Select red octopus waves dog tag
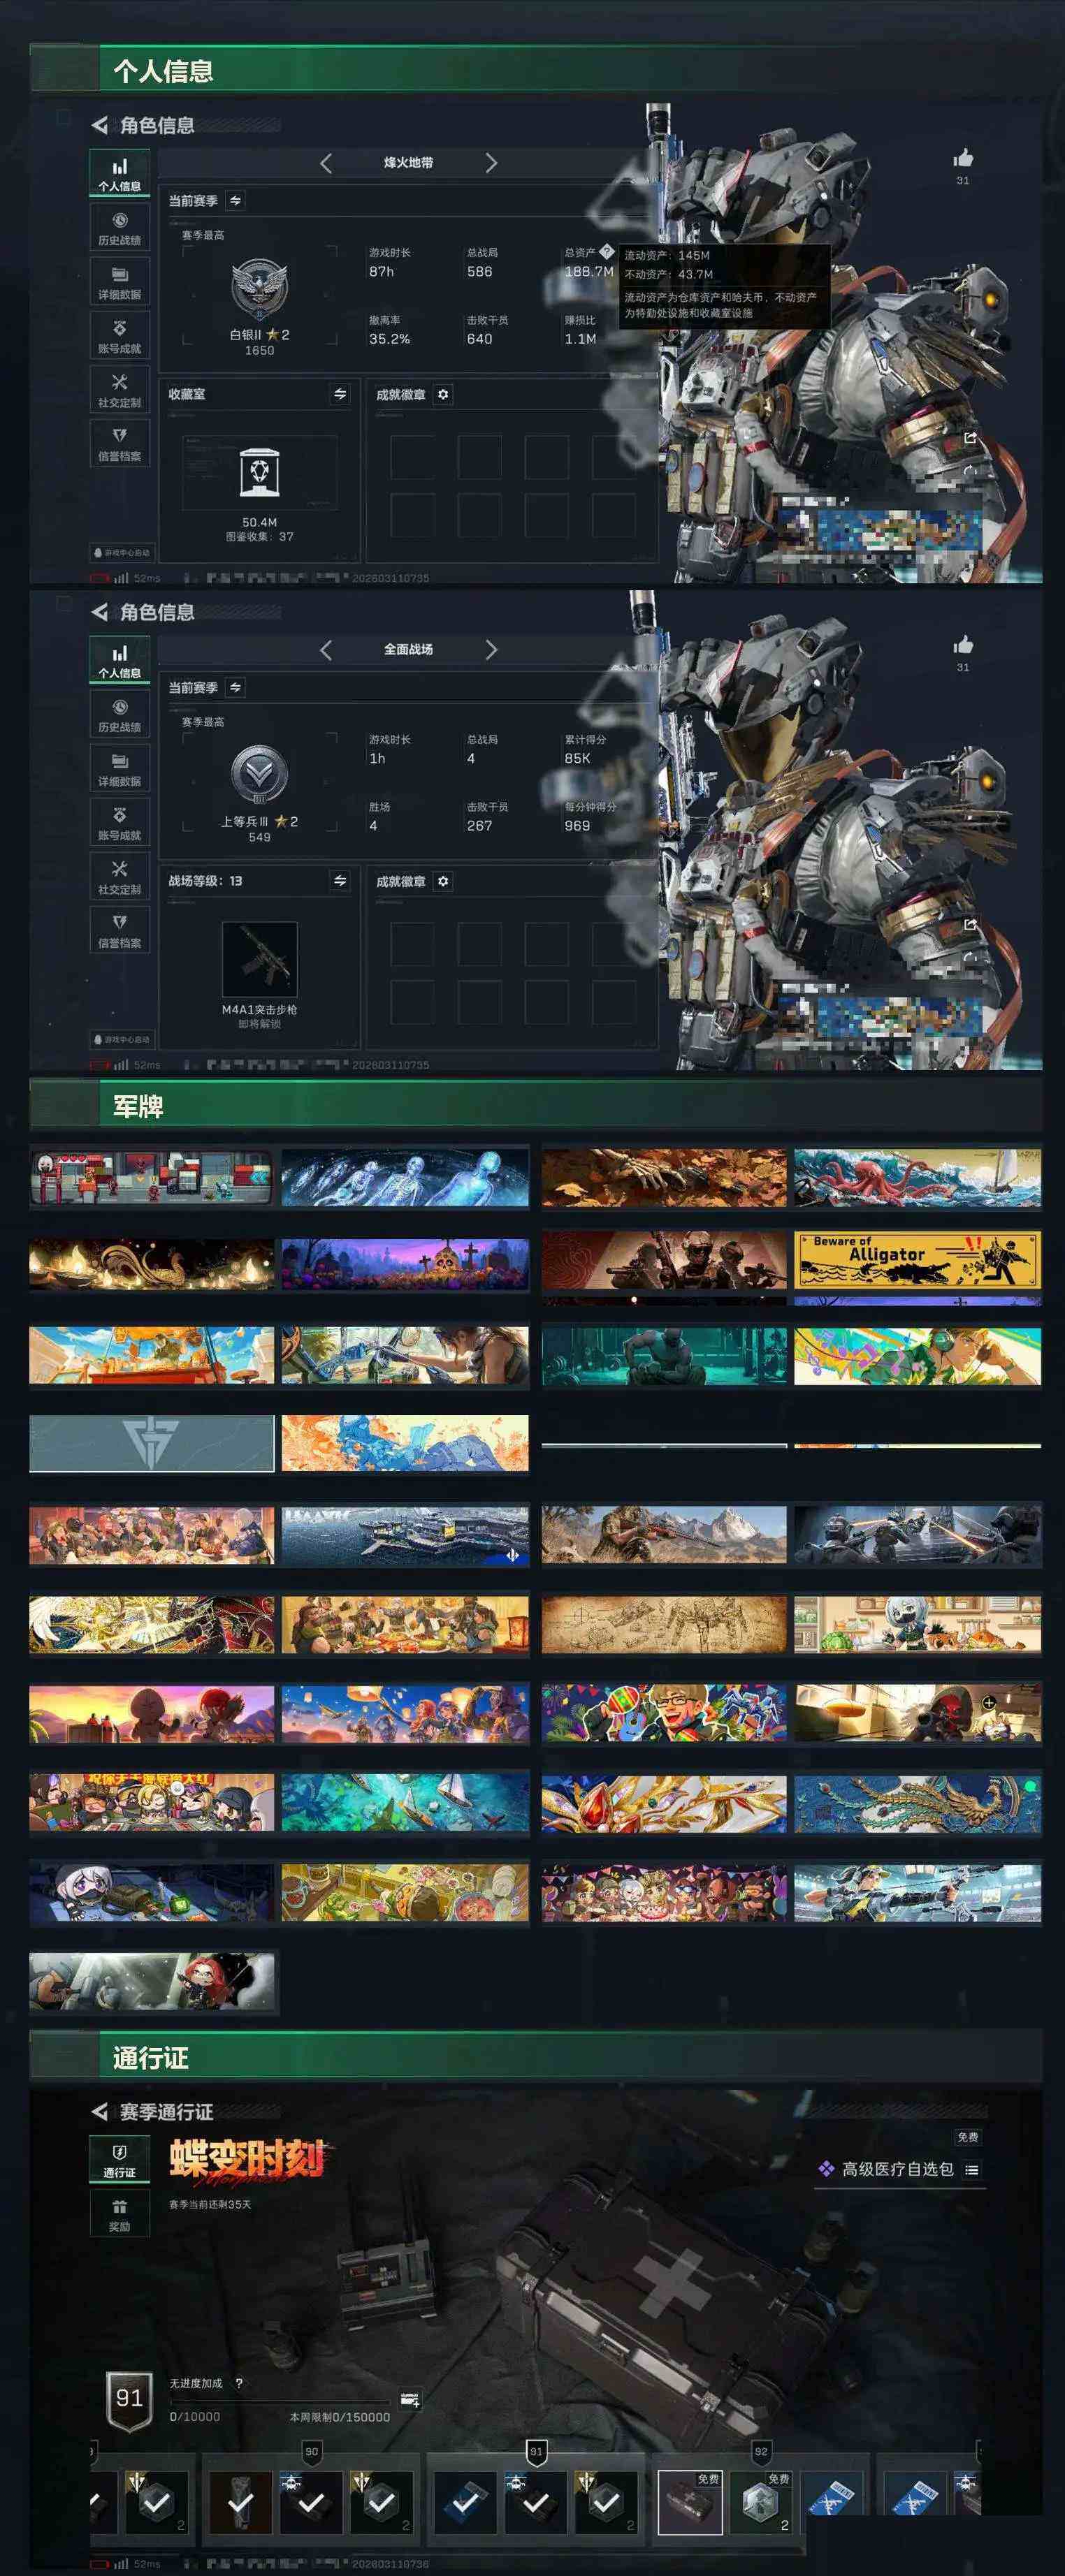Screen dimensions: 1065x2576 [918, 1177]
